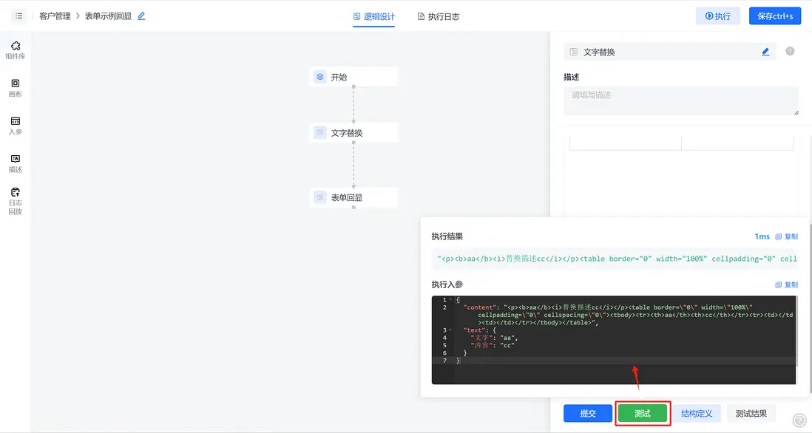Go to 客户管理 breadcrumb
This screenshot has height=433, width=812.
tap(55, 16)
